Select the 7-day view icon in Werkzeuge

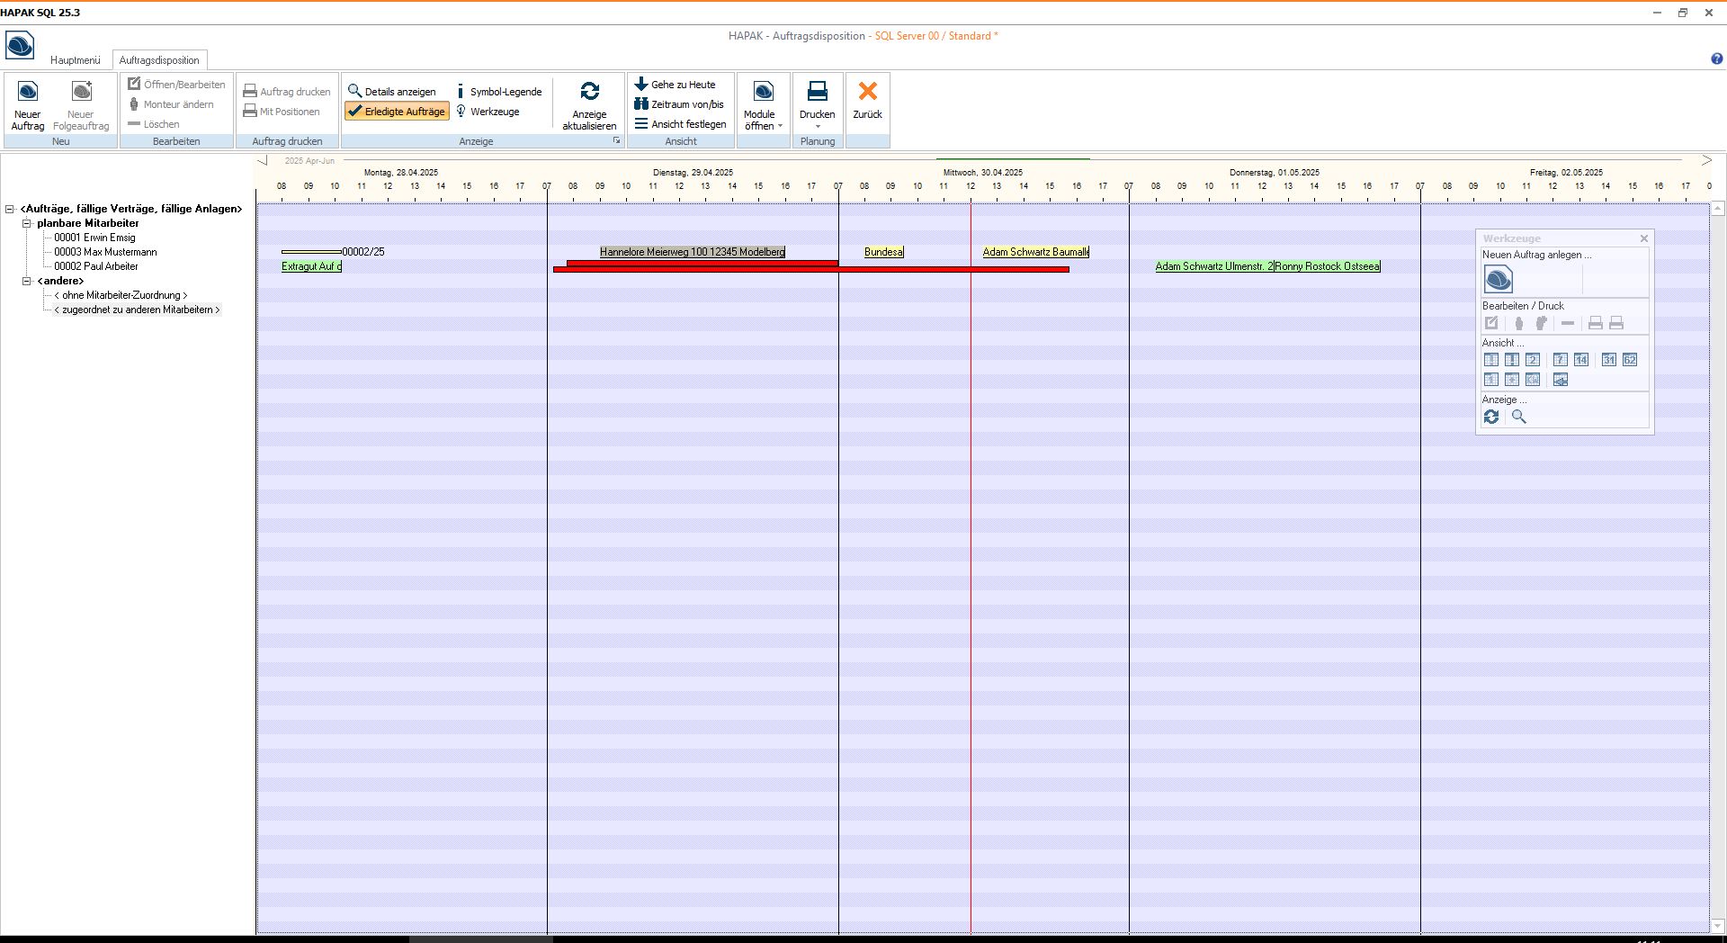point(1560,360)
